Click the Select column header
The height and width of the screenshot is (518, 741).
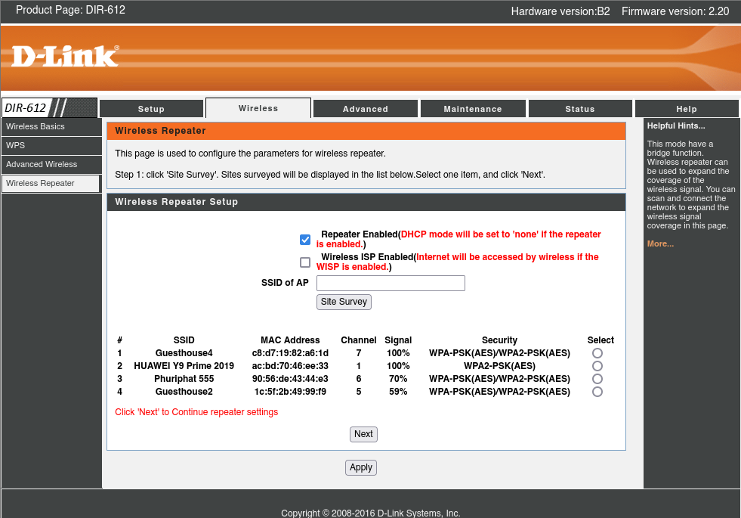[x=601, y=340]
